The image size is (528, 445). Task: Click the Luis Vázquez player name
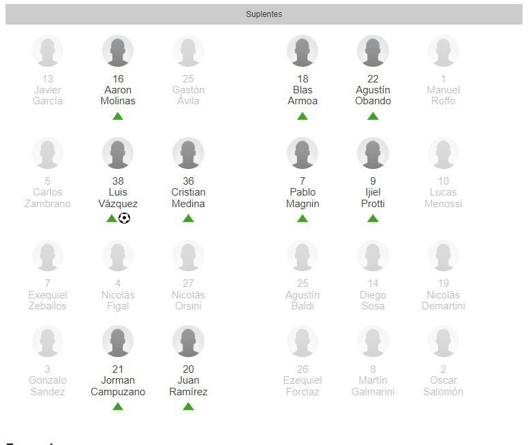coord(118,198)
